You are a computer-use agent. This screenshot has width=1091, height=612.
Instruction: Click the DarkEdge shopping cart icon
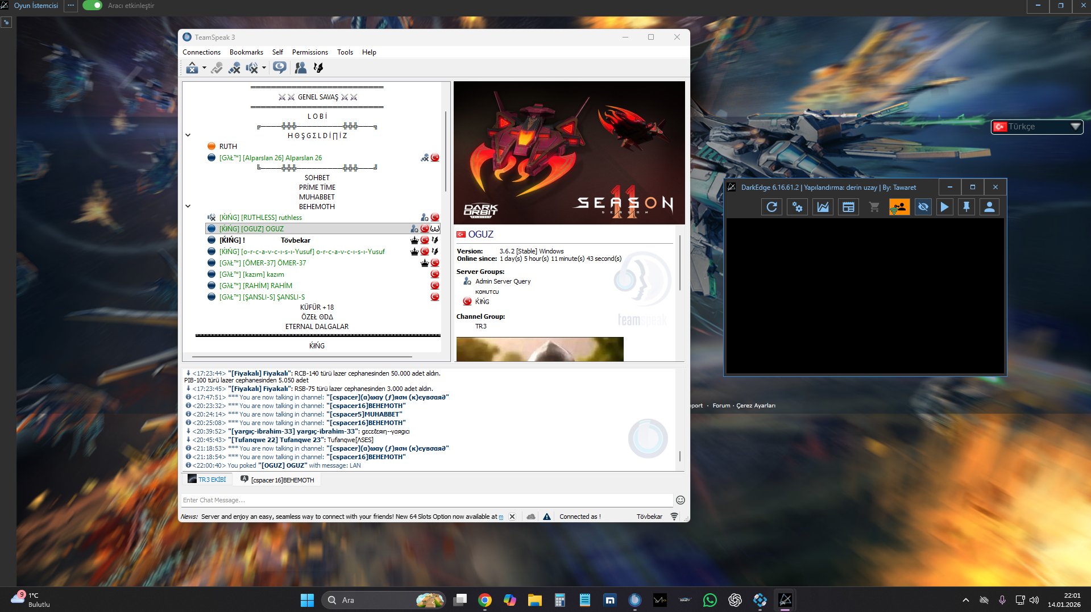[874, 207]
